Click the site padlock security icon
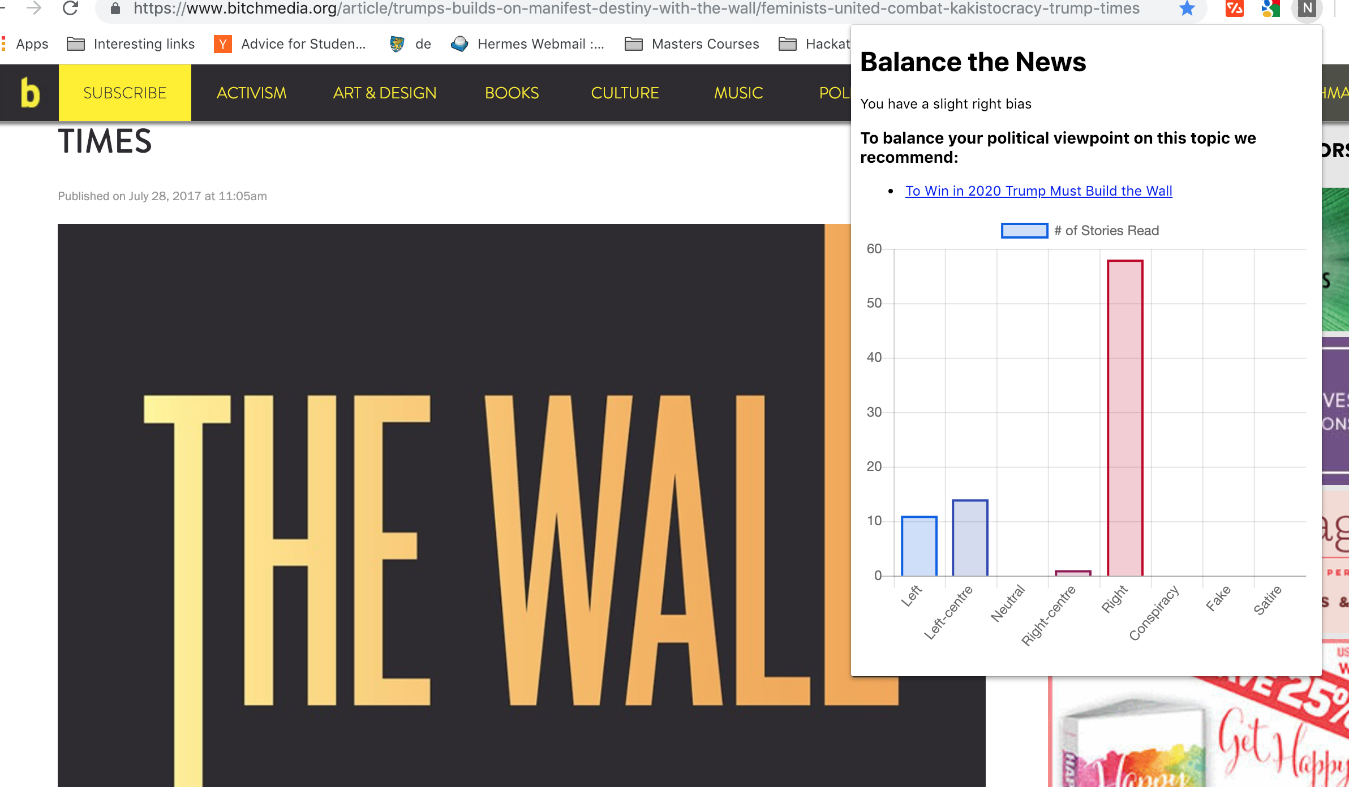 pos(115,8)
